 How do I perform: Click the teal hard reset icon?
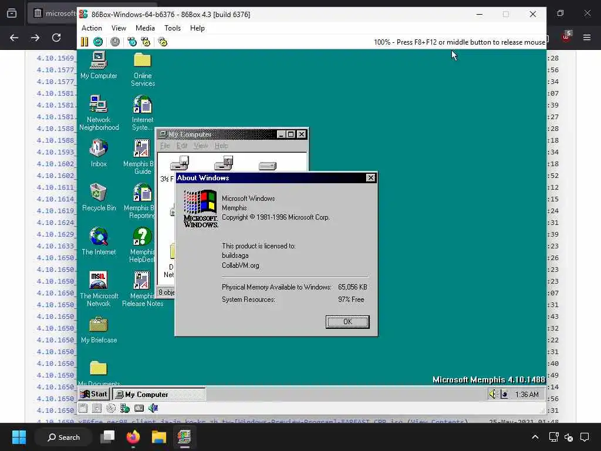[x=98, y=42]
